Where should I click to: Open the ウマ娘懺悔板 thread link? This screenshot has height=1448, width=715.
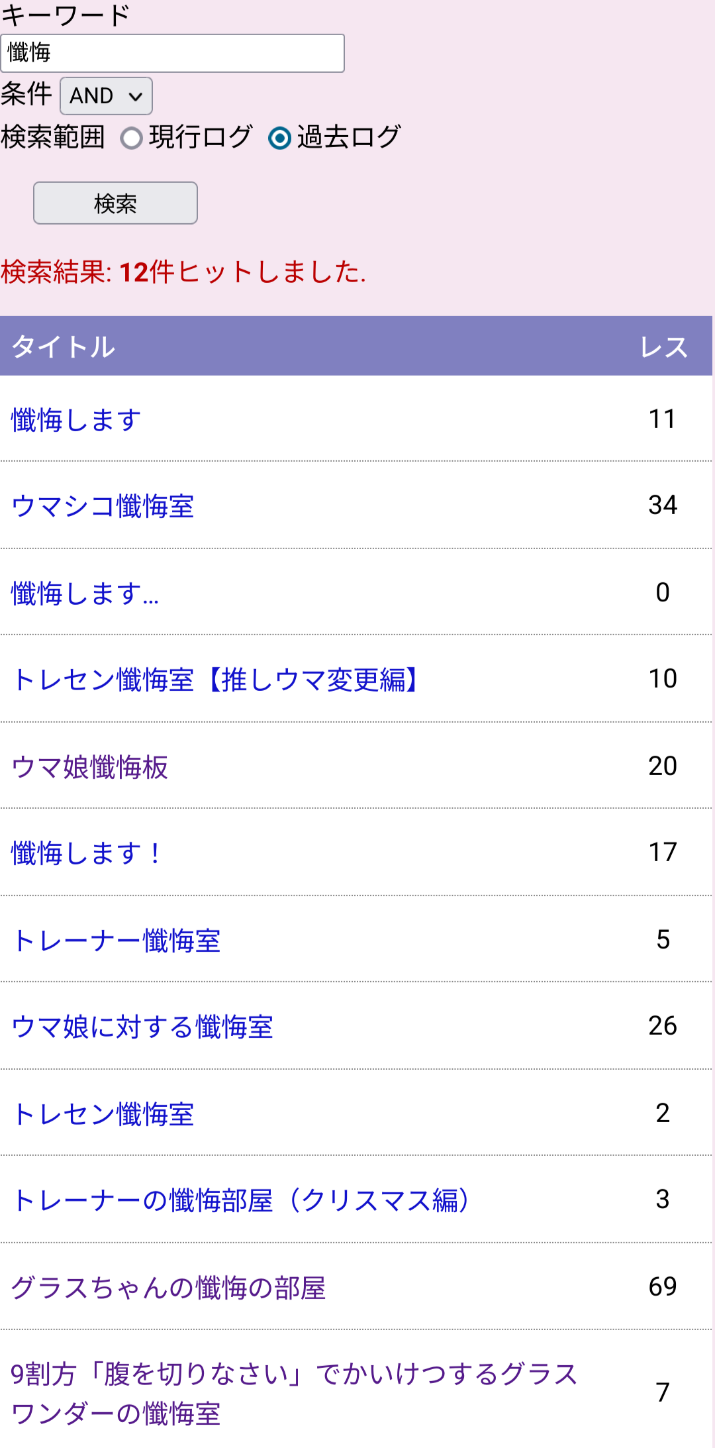coord(89,767)
